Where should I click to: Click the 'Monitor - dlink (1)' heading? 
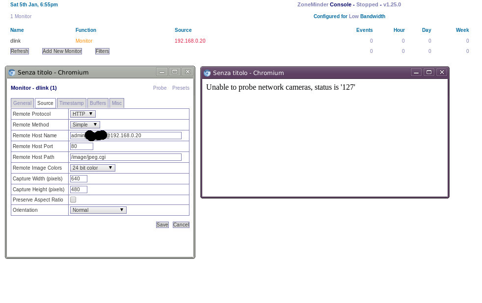click(x=34, y=88)
